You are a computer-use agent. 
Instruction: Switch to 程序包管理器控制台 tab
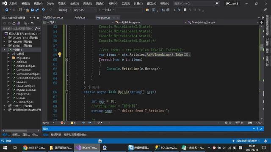[x=75, y=135]
